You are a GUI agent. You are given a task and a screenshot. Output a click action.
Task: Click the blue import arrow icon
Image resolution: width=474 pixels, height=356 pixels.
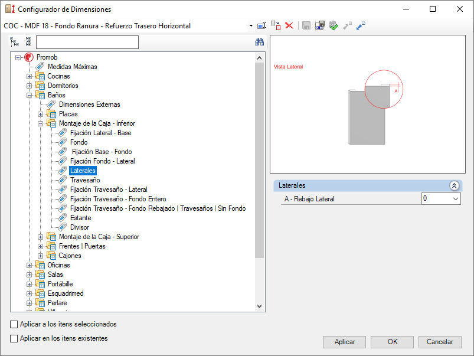point(361,26)
